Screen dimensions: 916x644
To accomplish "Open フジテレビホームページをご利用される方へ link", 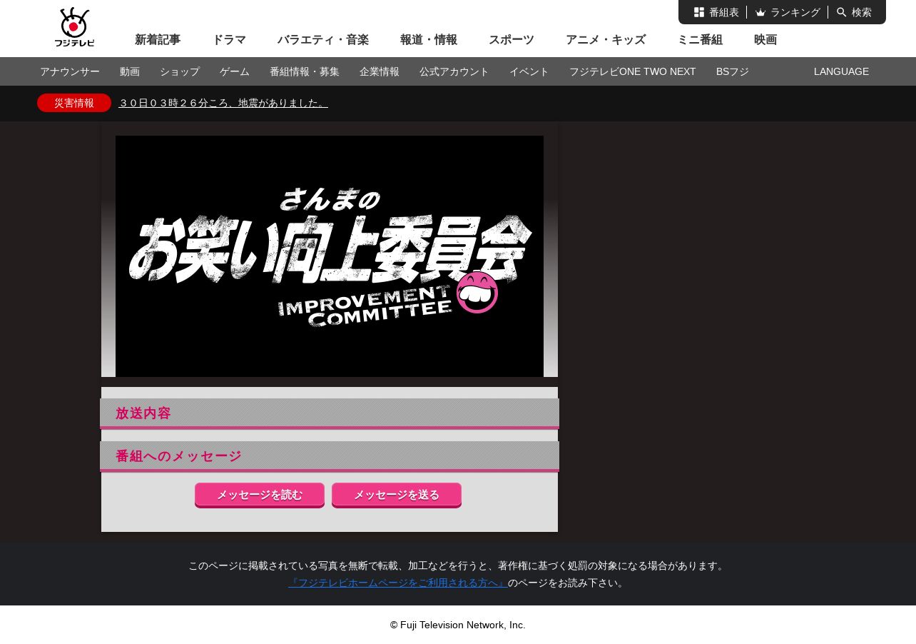I will (398, 583).
